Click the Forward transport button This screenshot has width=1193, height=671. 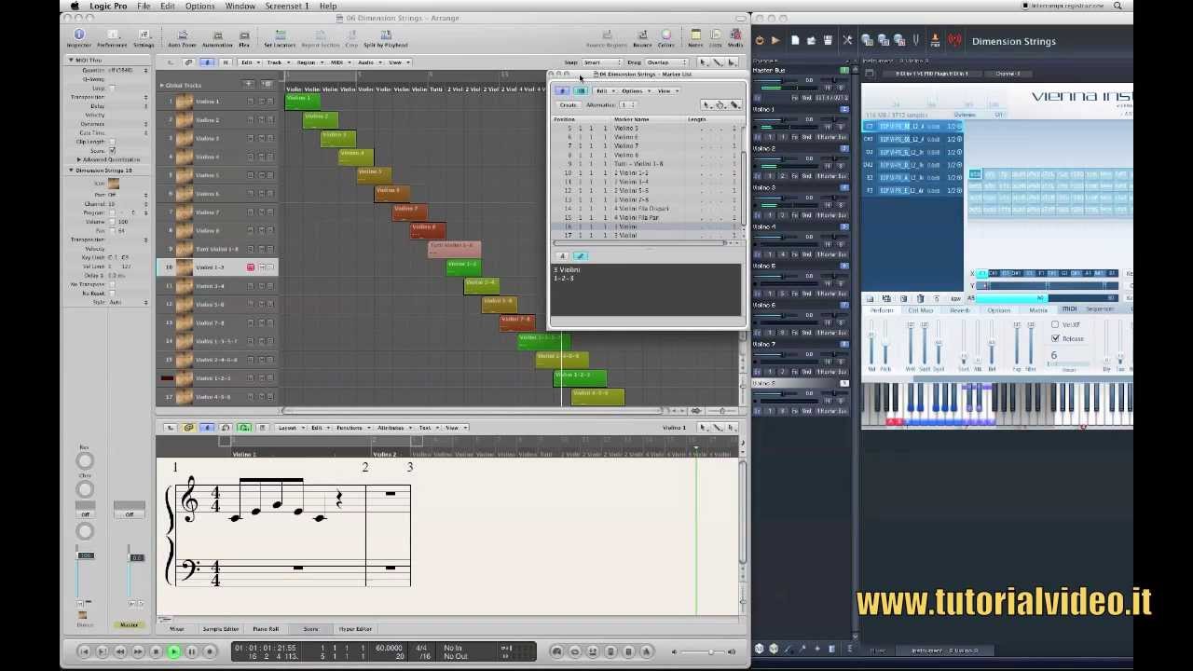point(138,651)
